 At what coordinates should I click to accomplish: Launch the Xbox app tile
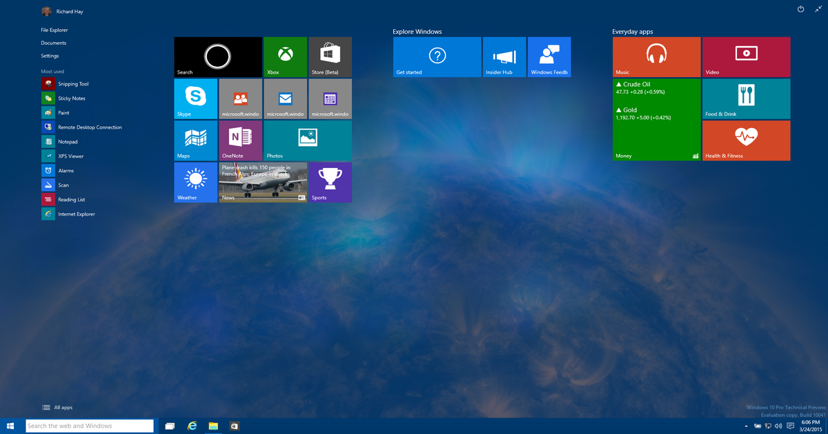[285, 56]
